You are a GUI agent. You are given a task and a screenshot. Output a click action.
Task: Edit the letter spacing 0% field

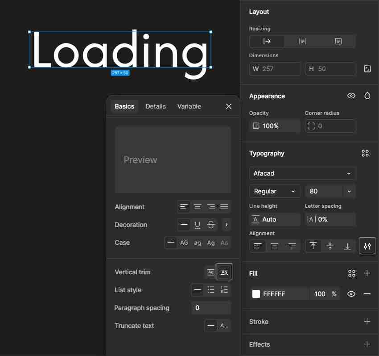tap(330, 219)
